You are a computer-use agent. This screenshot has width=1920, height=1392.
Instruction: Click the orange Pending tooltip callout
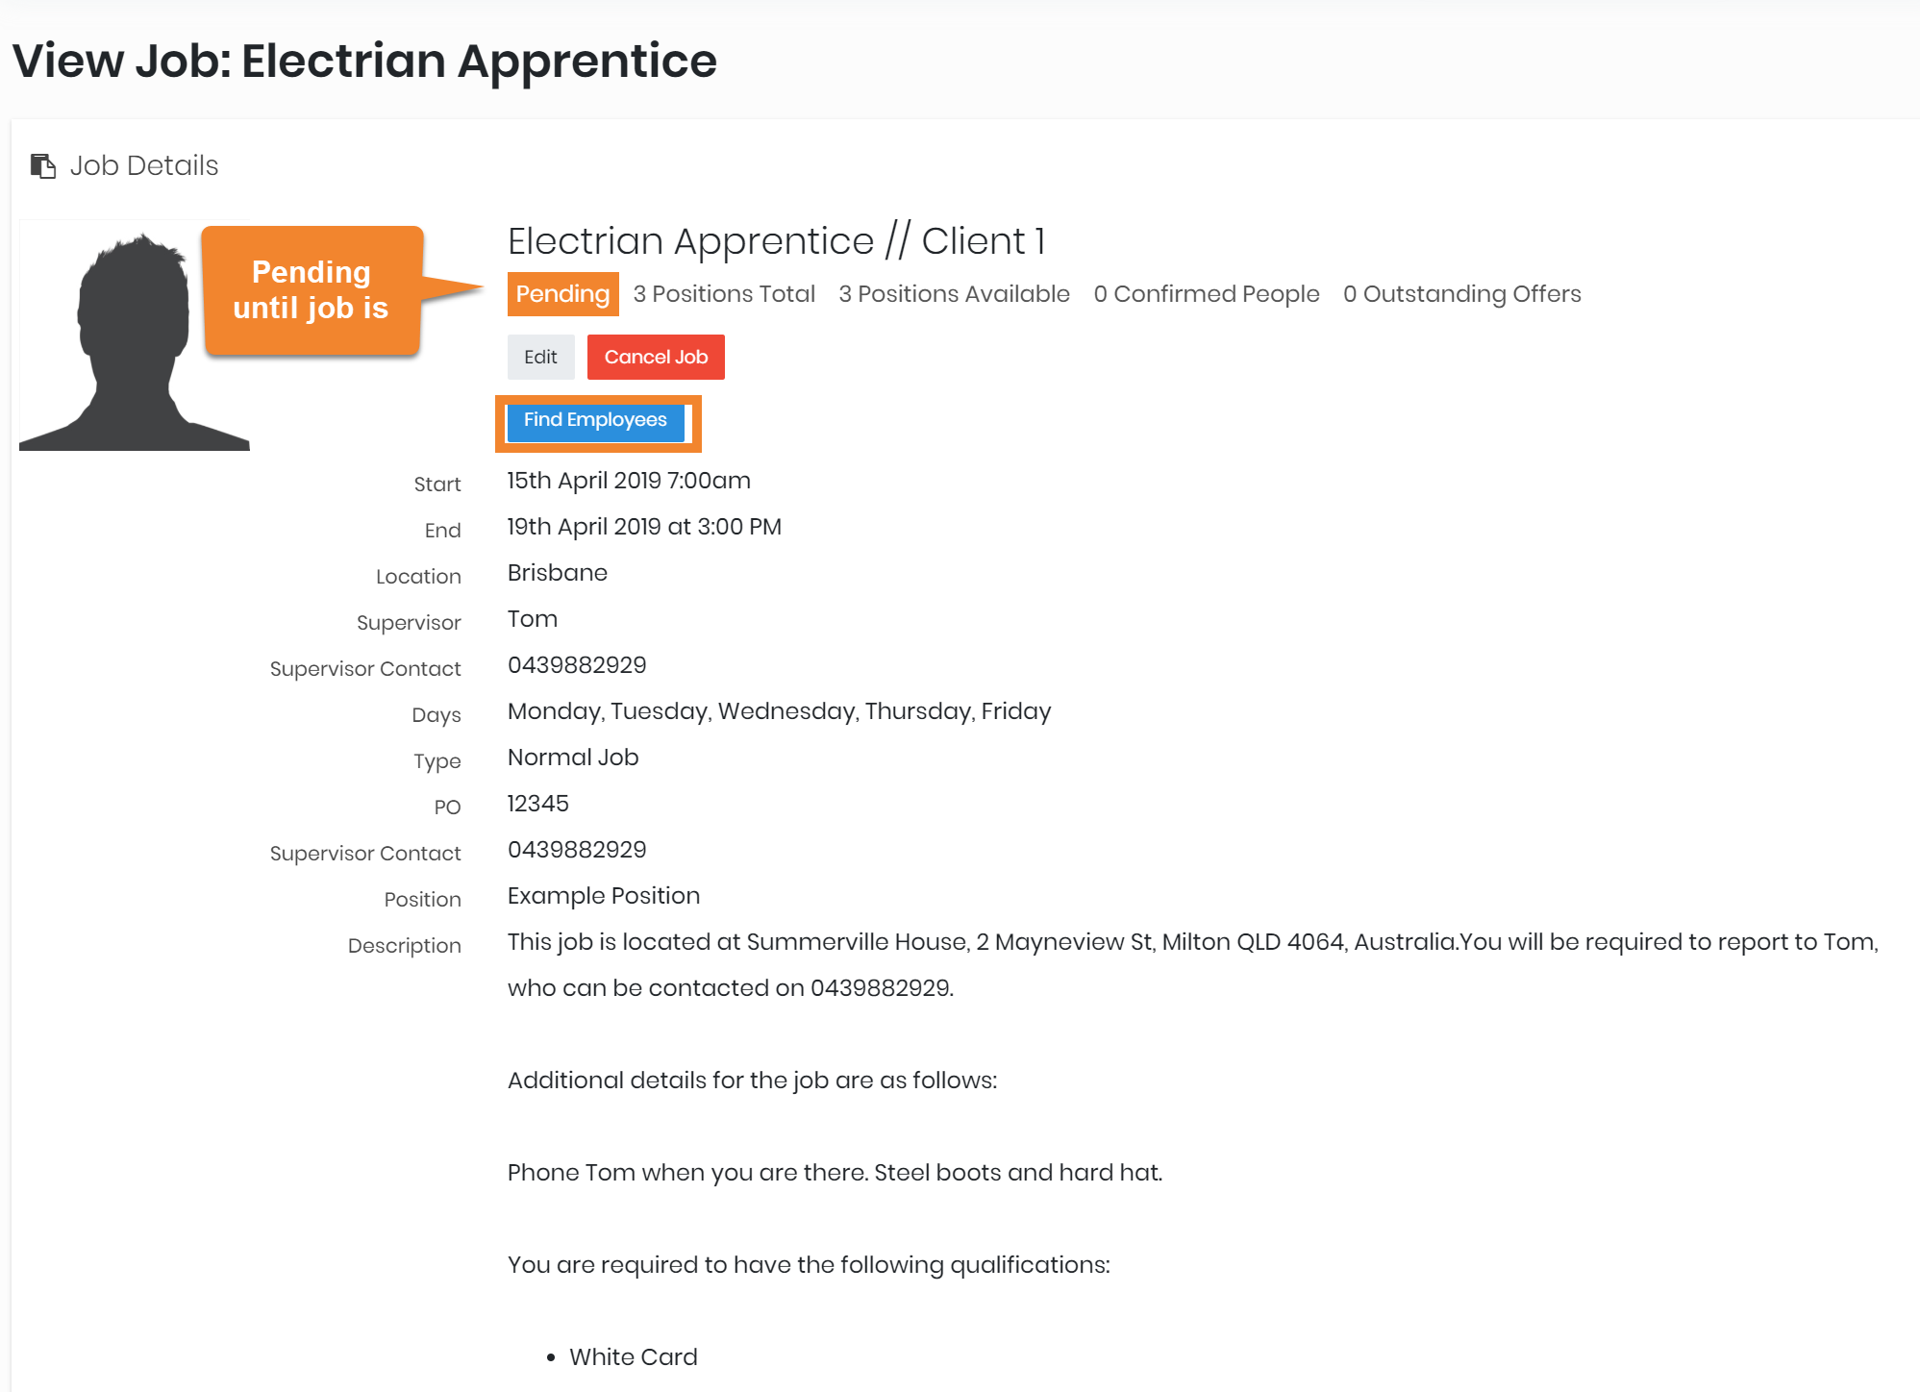coord(312,290)
